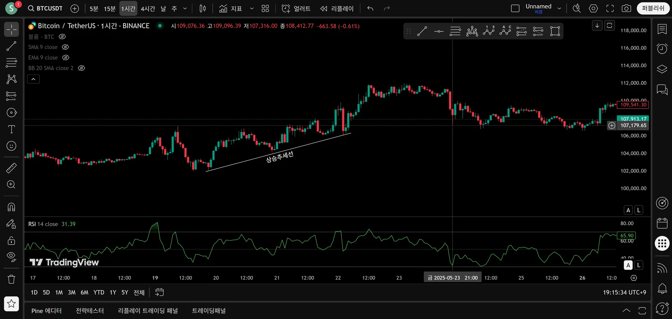The width and height of the screenshot is (672, 319).
Task: Open the Alert (얼러트) creator
Action: pos(296,8)
